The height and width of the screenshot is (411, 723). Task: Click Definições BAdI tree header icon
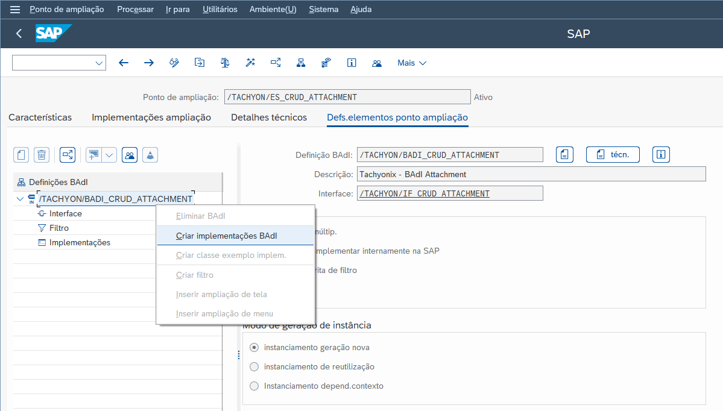[x=21, y=183]
